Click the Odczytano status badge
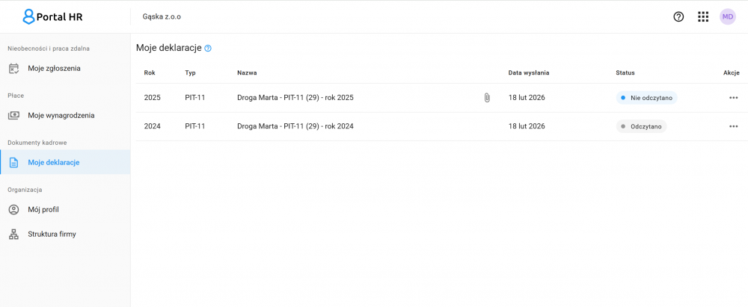The image size is (748, 307). point(641,126)
